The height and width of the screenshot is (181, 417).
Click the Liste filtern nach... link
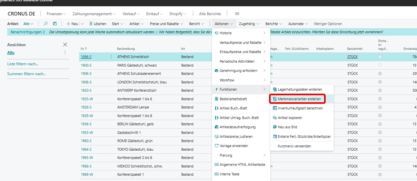point(23,64)
